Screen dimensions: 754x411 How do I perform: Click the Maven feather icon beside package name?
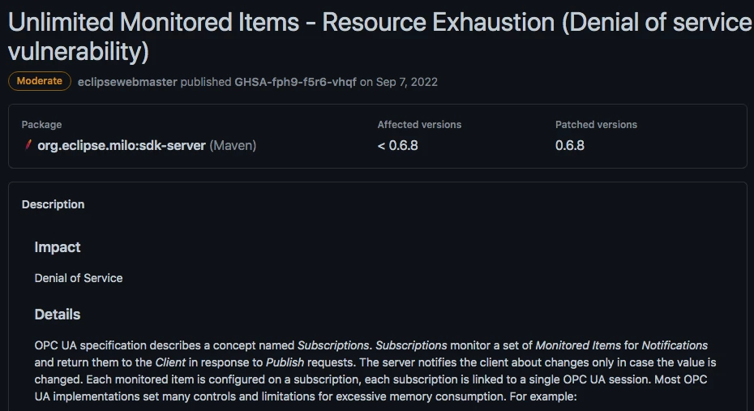pyautogui.click(x=28, y=146)
